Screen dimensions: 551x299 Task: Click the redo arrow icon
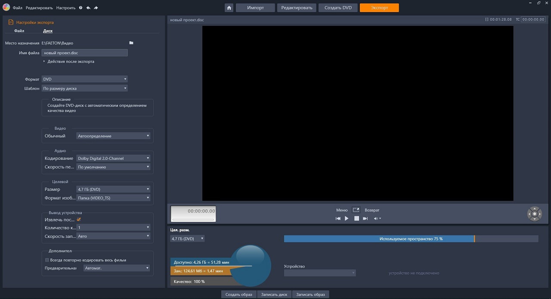tap(96, 8)
